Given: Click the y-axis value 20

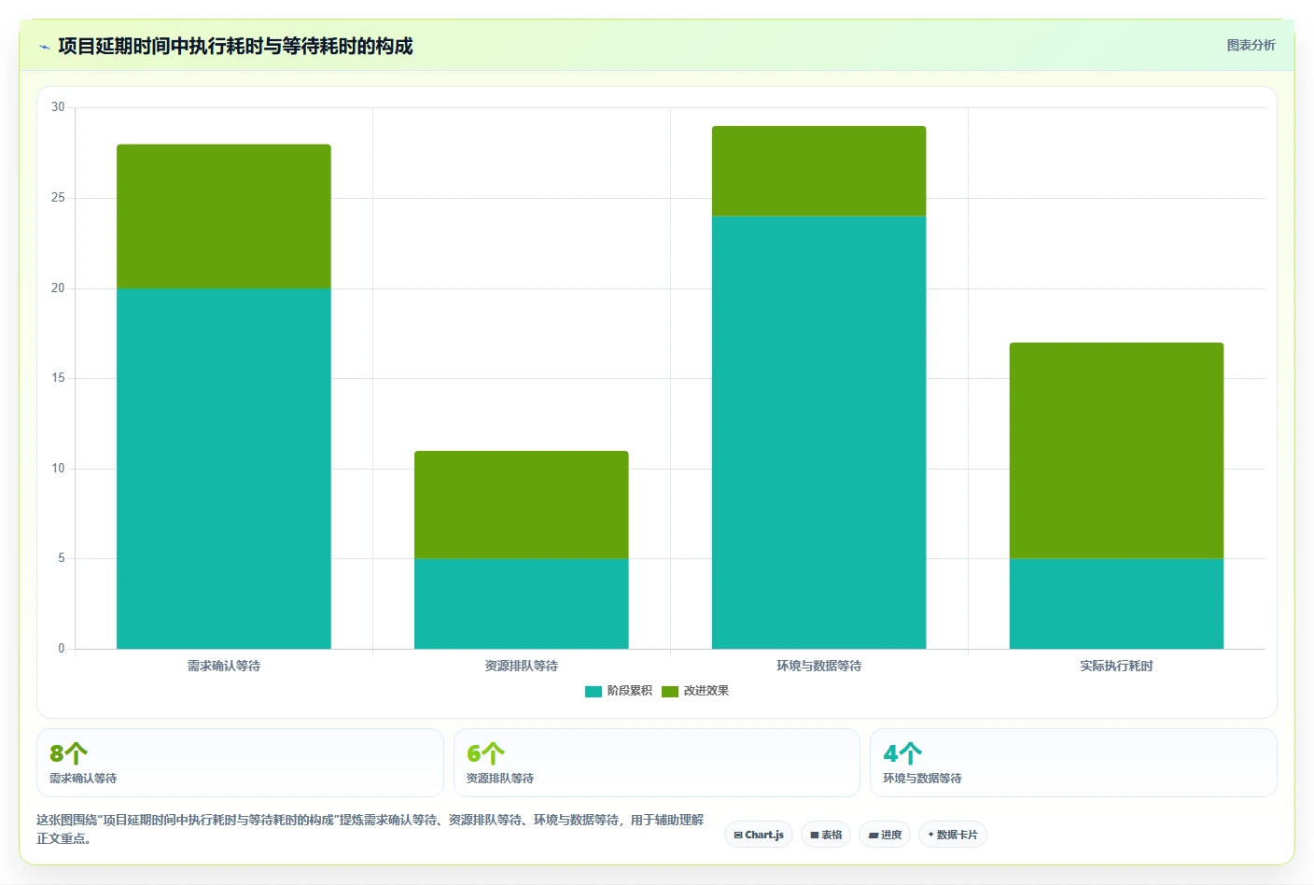Looking at the screenshot, I should (58, 288).
